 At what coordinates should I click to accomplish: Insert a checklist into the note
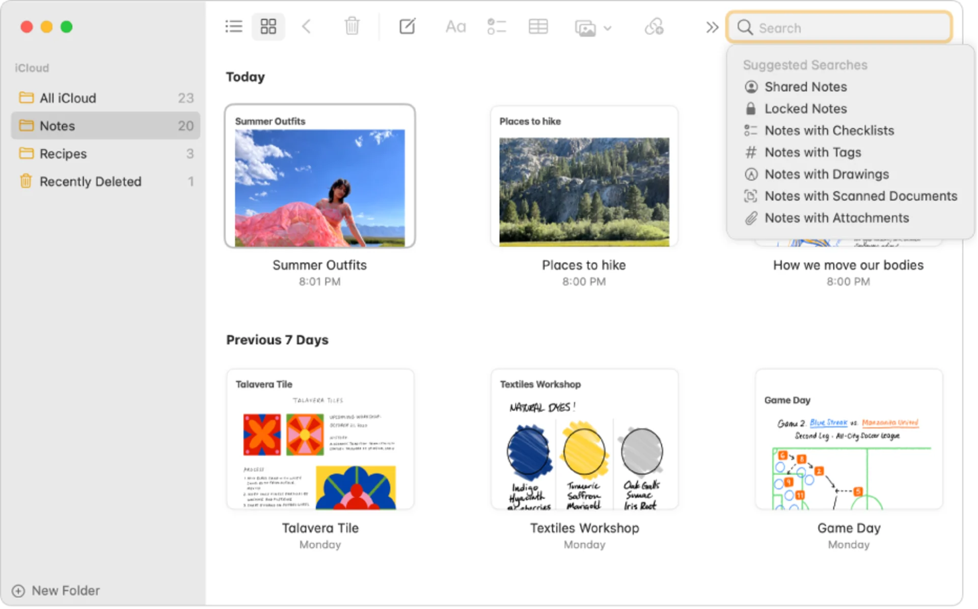pos(497,27)
